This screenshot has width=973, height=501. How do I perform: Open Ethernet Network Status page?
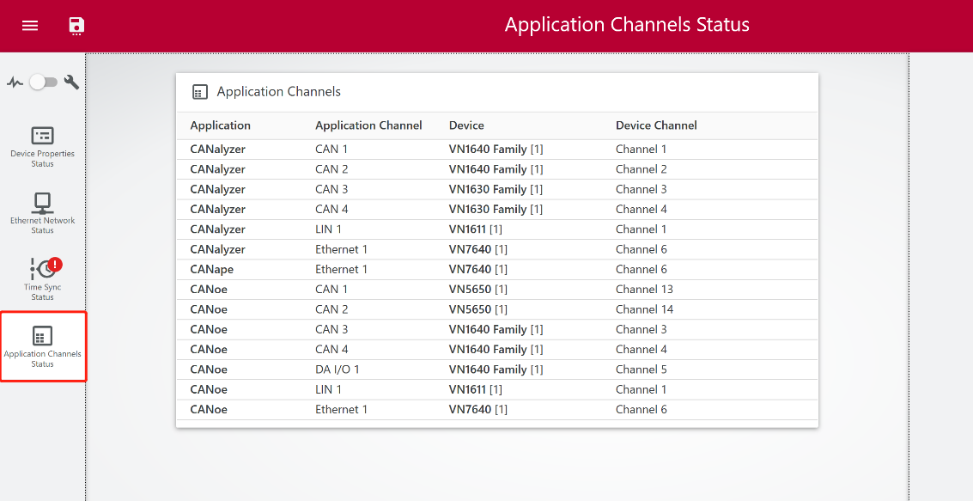point(42,212)
